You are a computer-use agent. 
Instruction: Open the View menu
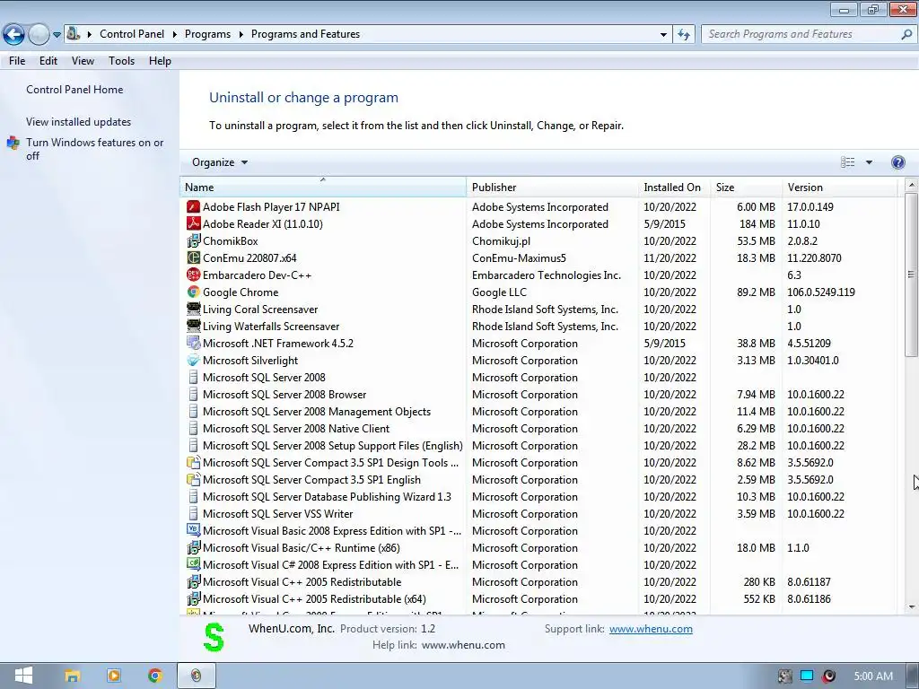pyautogui.click(x=83, y=61)
